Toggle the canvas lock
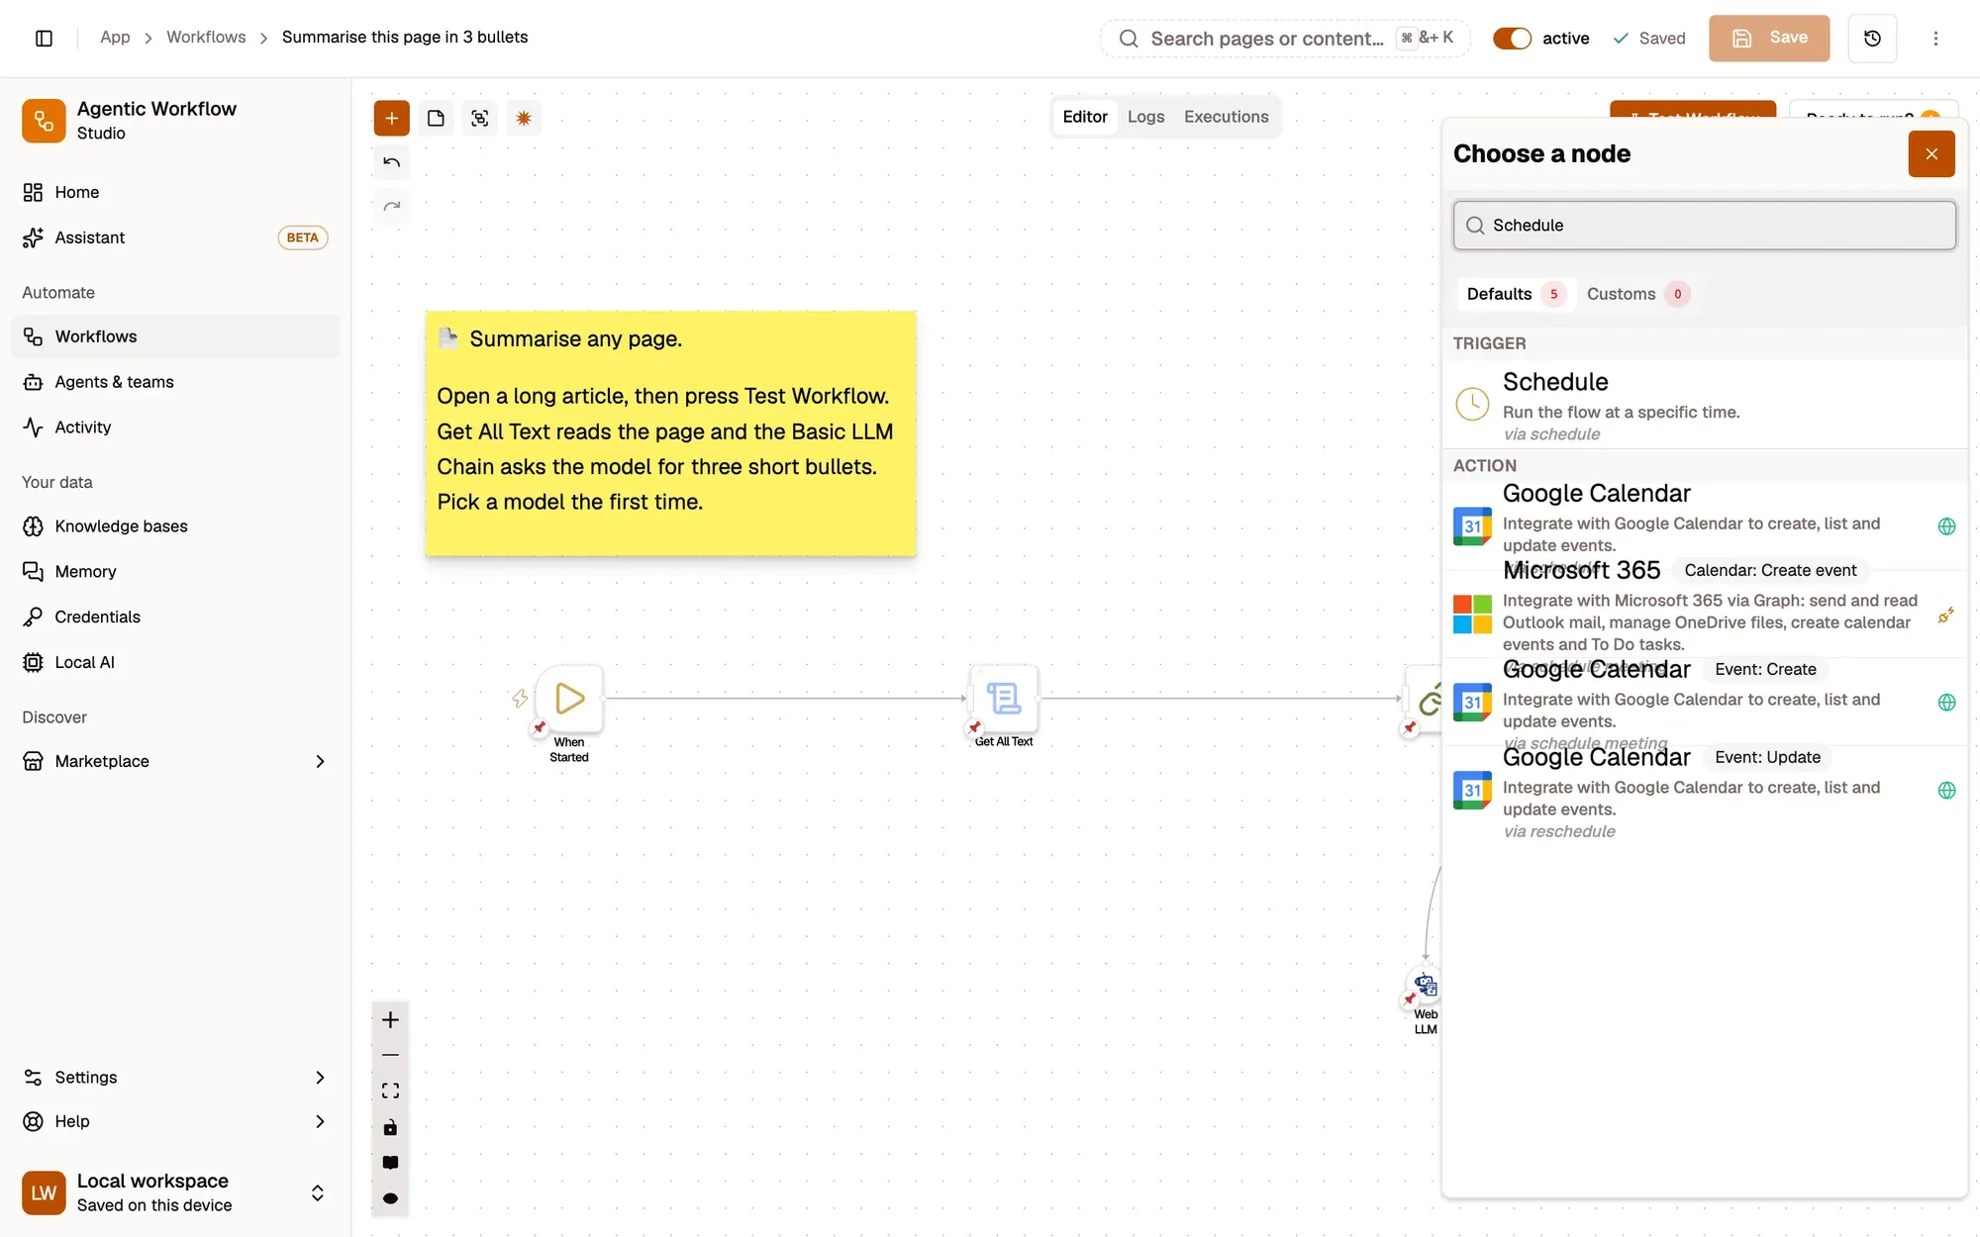This screenshot has width=1980, height=1237. tap(390, 1127)
